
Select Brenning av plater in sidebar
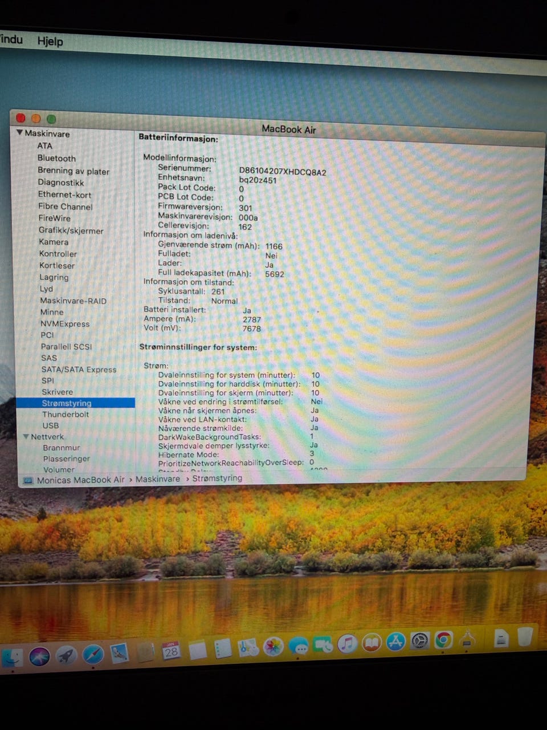pos(74,171)
